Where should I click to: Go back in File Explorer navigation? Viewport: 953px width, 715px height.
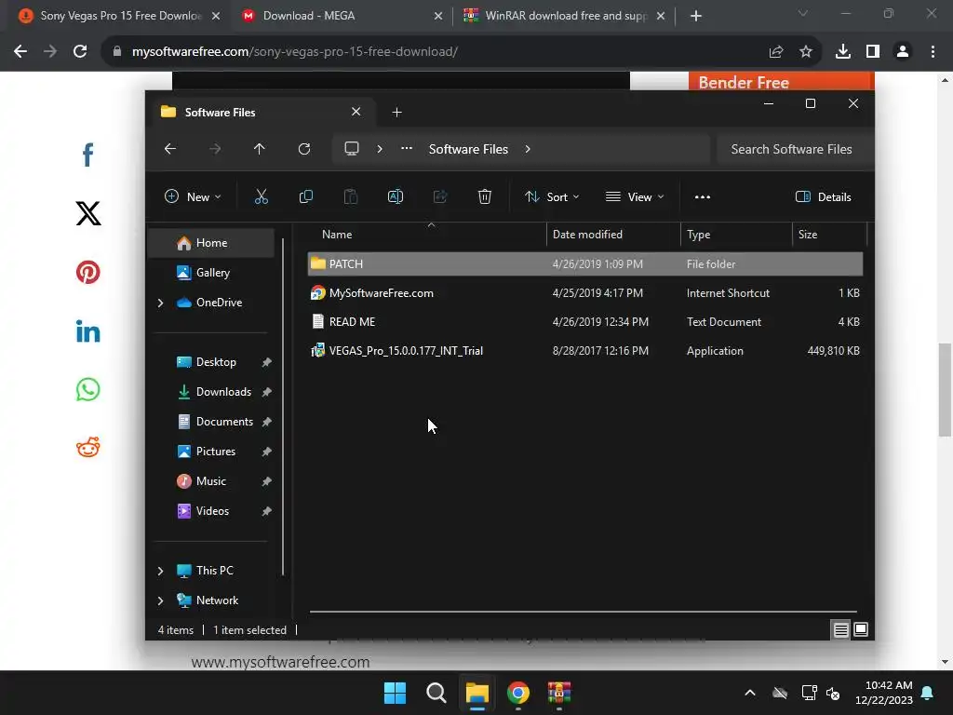(x=170, y=149)
